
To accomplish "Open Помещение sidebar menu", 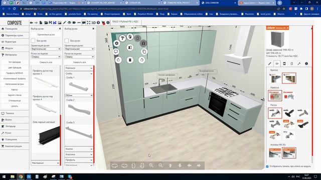I will click(x=15, y=29).
